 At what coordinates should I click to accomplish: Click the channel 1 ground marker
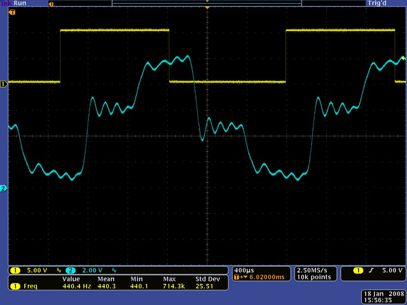[x=3, y=83]
